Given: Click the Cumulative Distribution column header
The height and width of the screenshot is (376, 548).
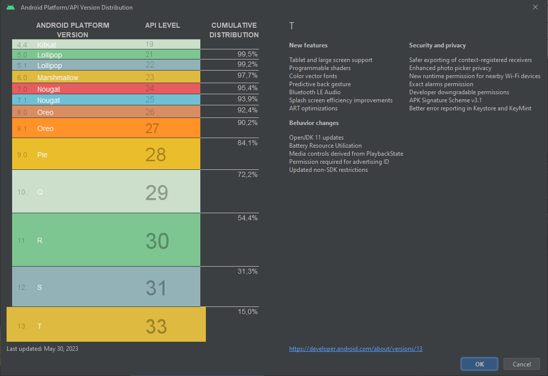Looking at the screenshot, I should (x=234, y=30).
